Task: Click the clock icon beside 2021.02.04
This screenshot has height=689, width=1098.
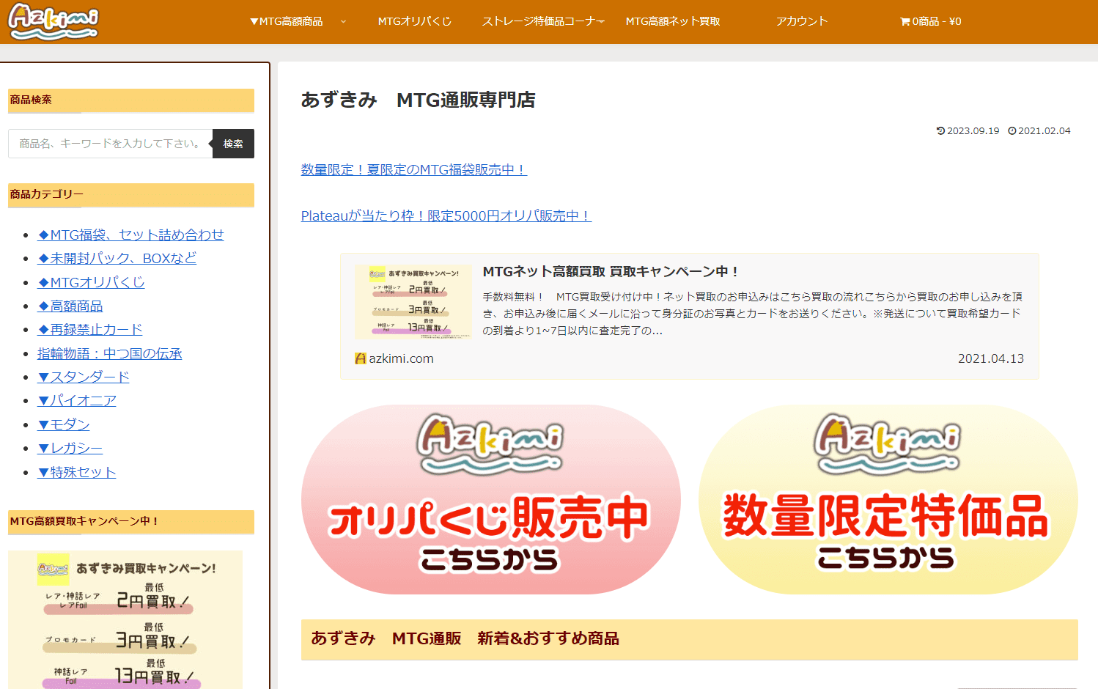Action: (x=1013, y=130)
